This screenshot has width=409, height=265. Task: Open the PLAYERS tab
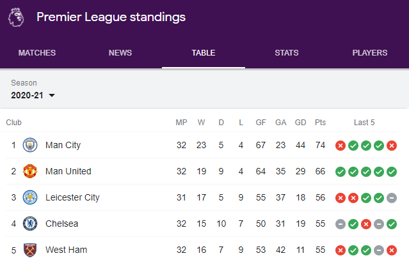pyautogui.click(x=369, y=53)
